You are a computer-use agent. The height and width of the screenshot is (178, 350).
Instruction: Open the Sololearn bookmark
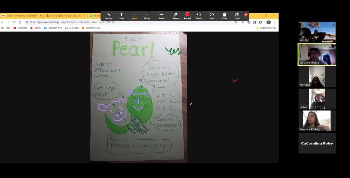pyautogui.click(x=72, y=28)
